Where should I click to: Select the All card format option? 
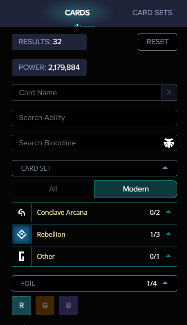click(x=53, y=189)
